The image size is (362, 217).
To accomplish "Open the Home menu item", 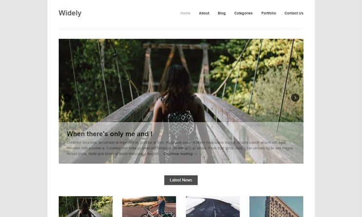I will (x=185, y=13).
